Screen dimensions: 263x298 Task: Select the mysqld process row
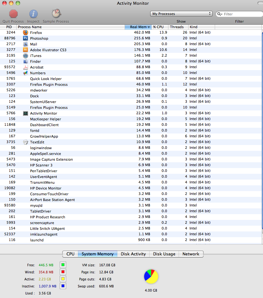coord(131,205)
